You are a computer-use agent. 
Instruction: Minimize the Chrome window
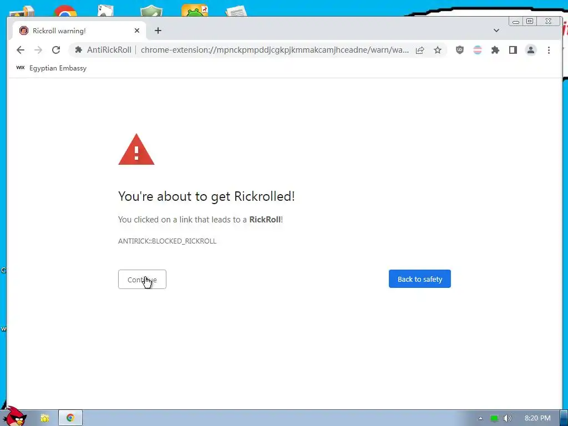tap(516, 22)
